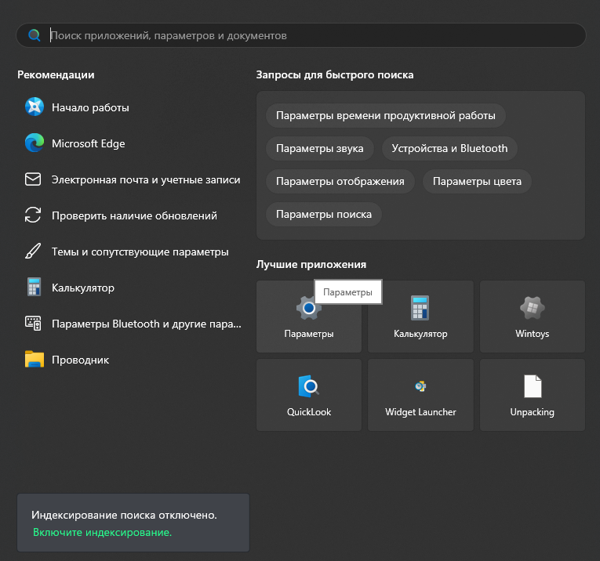Select the Параметры цвета chip
Image resolution: width=600 pixels, height=561 pixels.
477,181
